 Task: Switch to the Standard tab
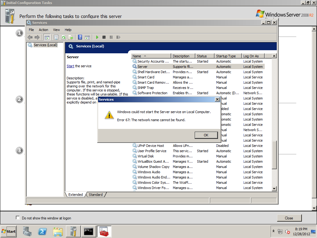point(96,194)
